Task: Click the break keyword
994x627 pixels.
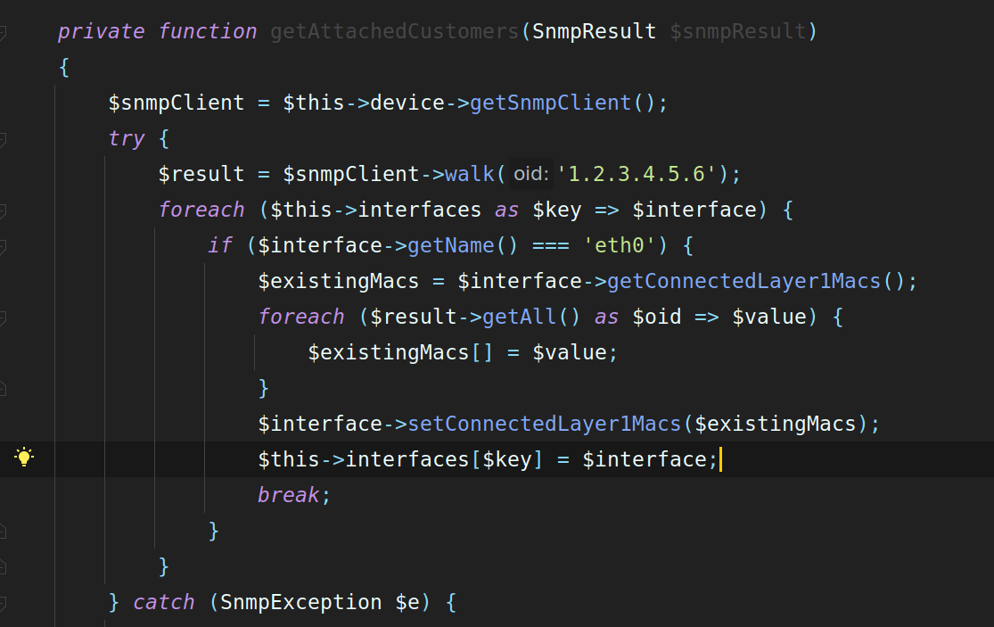Action: [289, 495]
